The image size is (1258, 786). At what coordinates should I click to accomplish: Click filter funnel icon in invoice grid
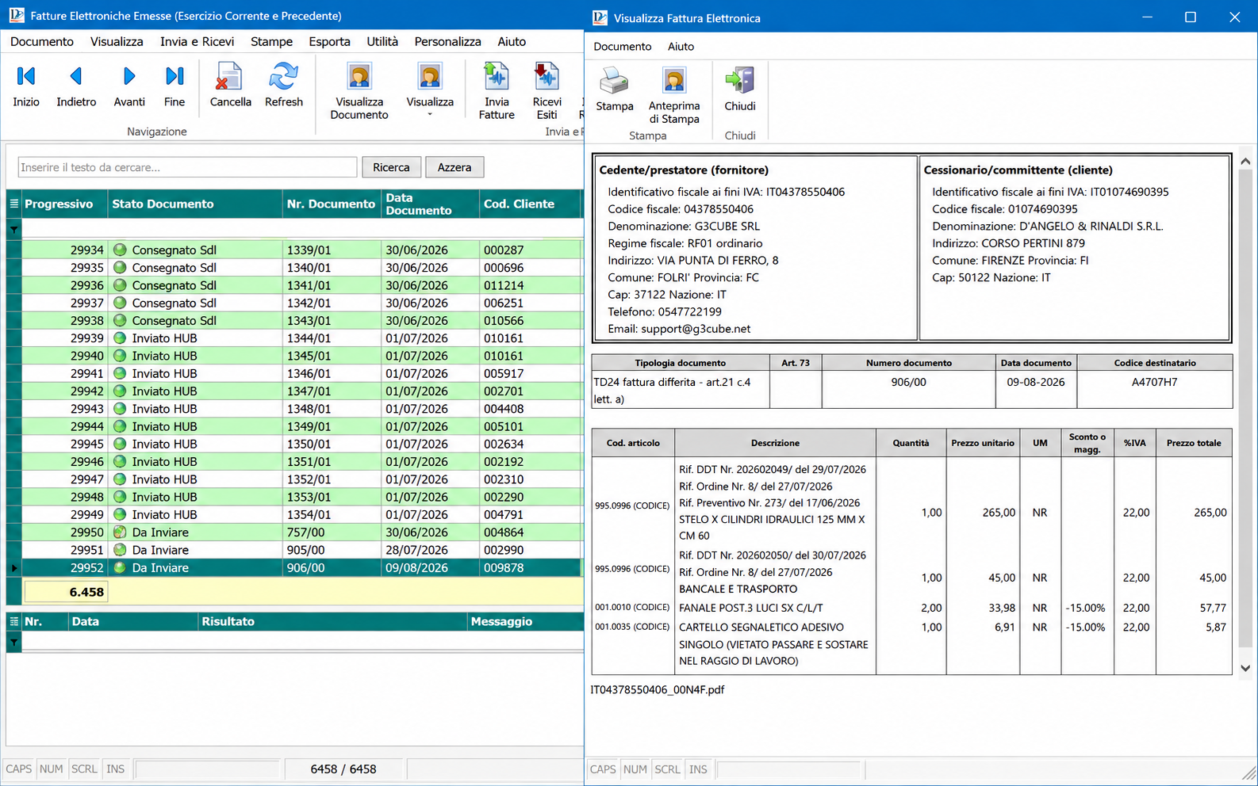pyautogui.click(x=13, y=230)
